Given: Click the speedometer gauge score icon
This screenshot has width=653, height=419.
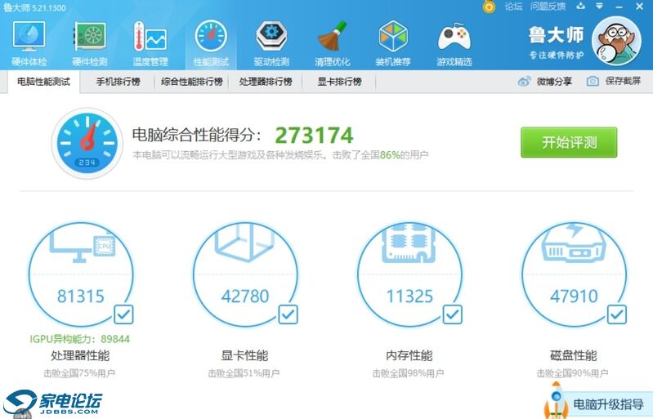Looking at the screenshot, I should click(x=87, y=143).
